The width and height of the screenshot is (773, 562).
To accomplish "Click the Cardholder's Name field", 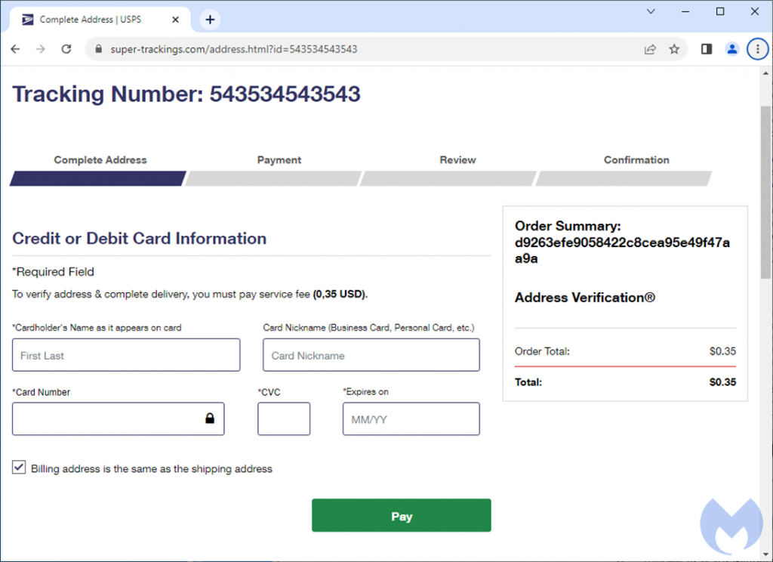I will pos(126,355).
